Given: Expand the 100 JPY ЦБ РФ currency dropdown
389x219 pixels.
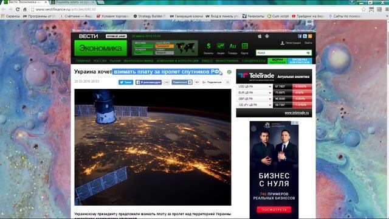Looking at the screenshot, I should coord(270,105).
